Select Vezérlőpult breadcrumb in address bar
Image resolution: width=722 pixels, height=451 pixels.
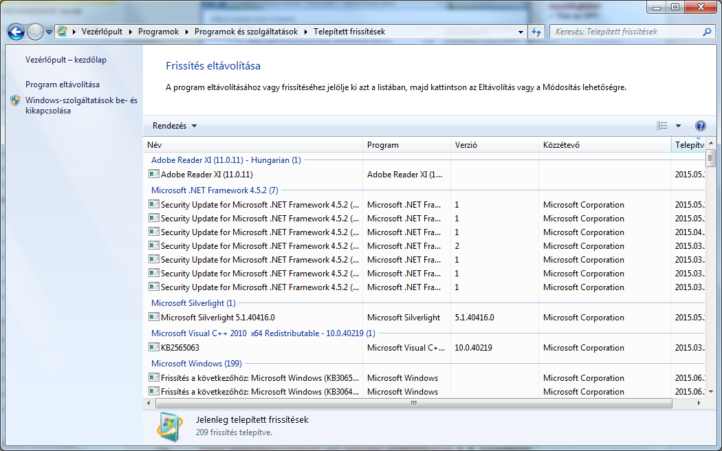[102, 32]
